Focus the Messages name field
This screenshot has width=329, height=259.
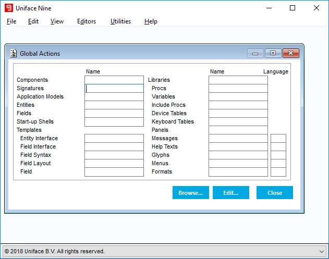pos(238,139)
